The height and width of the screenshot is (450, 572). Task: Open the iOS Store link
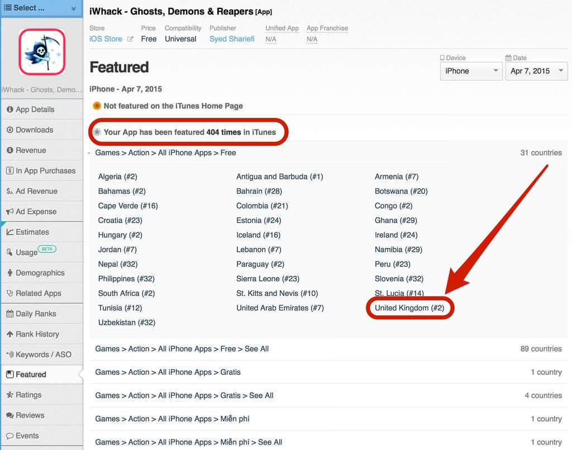(106, 39)
